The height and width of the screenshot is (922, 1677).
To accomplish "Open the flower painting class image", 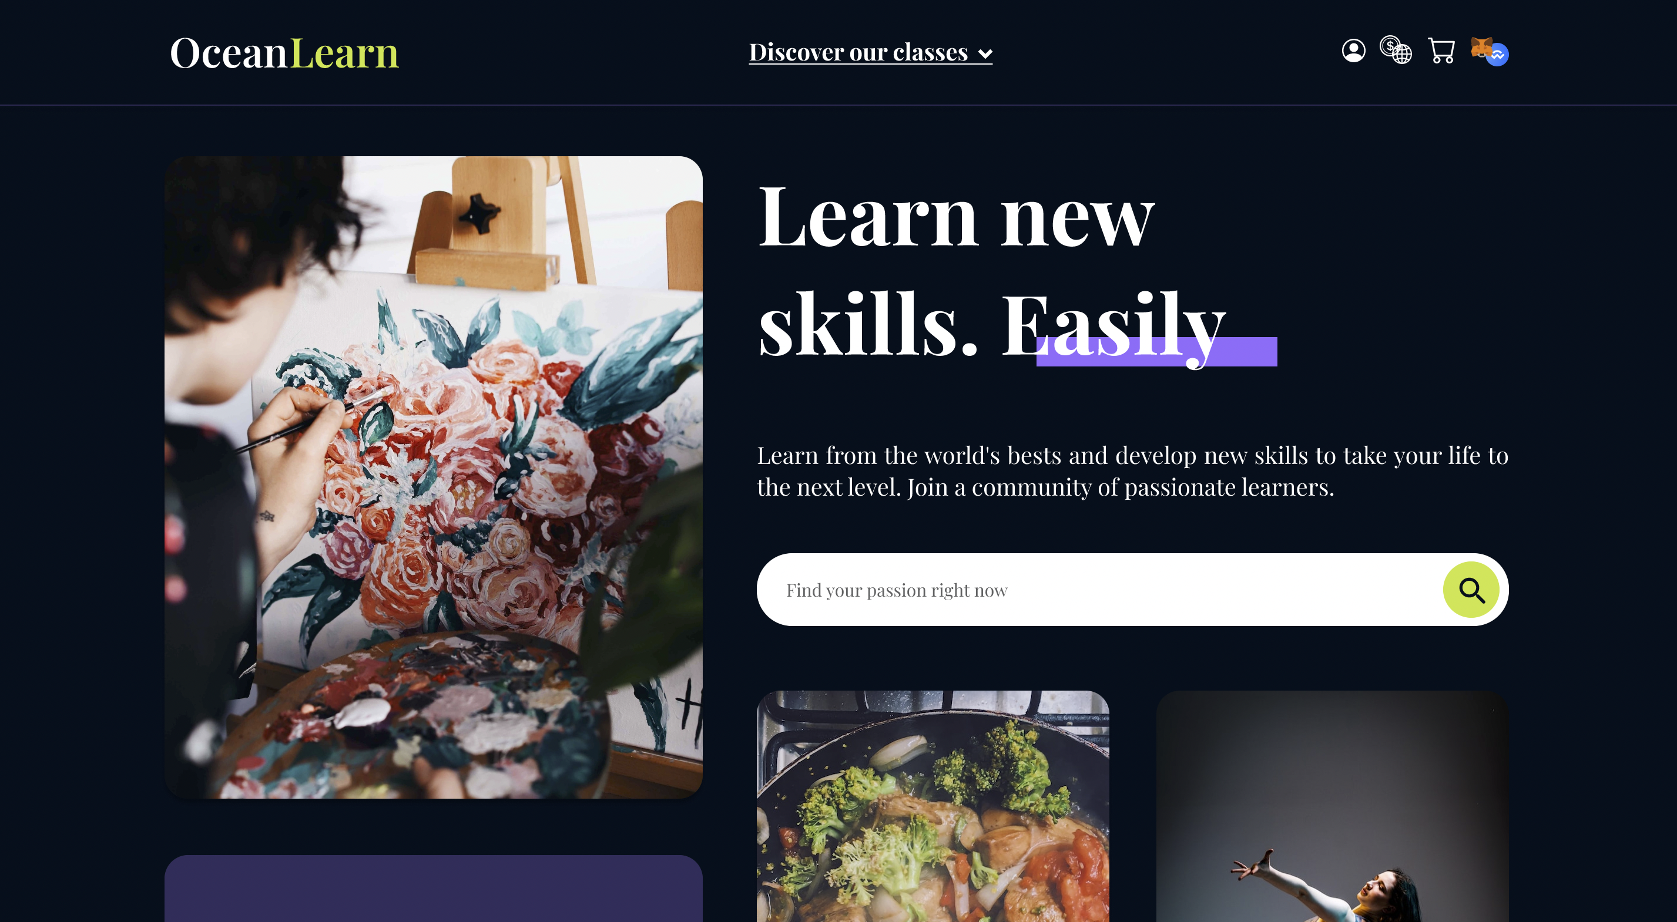I will point(434,477).
